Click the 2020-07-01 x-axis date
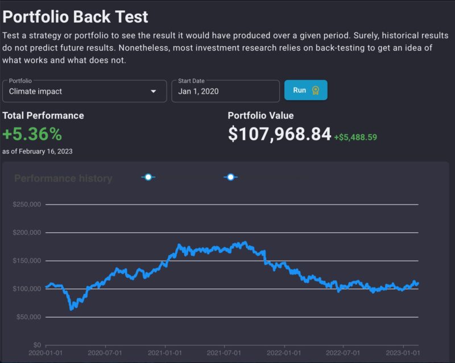This screenshot has width=455, height=363. pos(105,353)
